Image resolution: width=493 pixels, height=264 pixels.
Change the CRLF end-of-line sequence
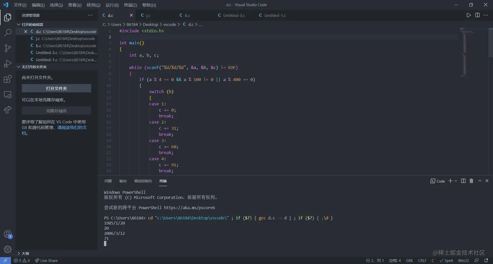coord(422,260)
